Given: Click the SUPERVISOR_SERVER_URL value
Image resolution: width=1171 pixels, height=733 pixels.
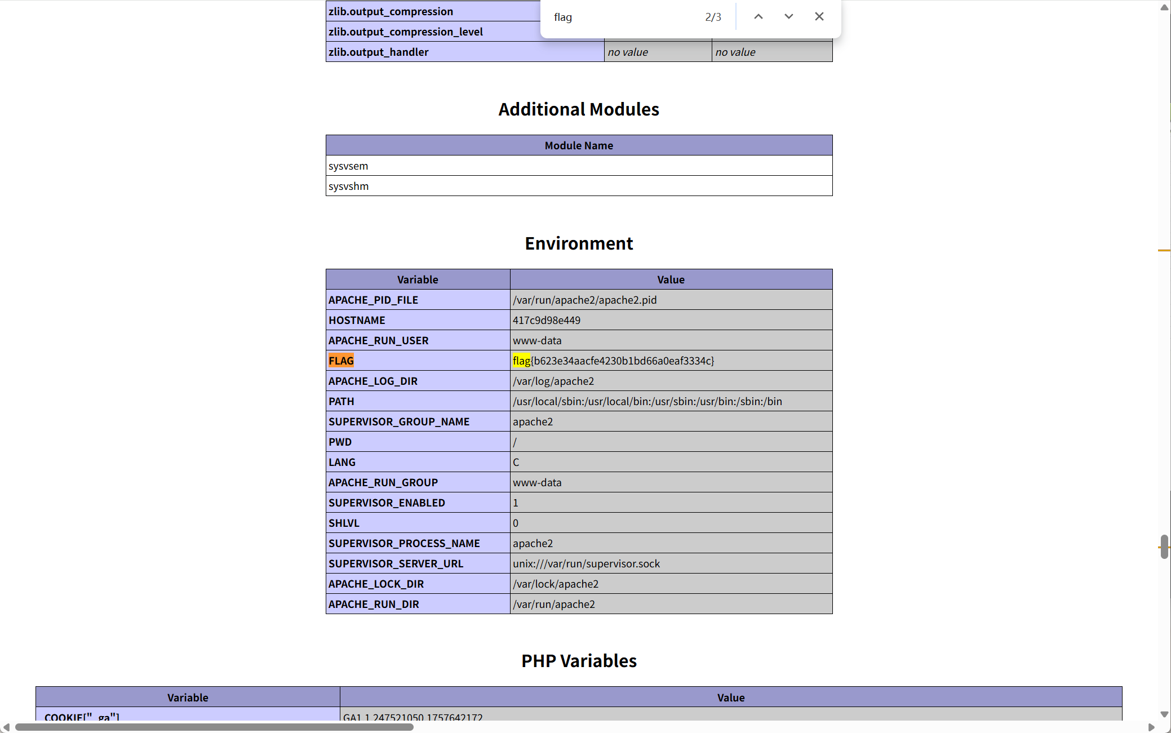Looking at the screenshot, I should [586, 563].
